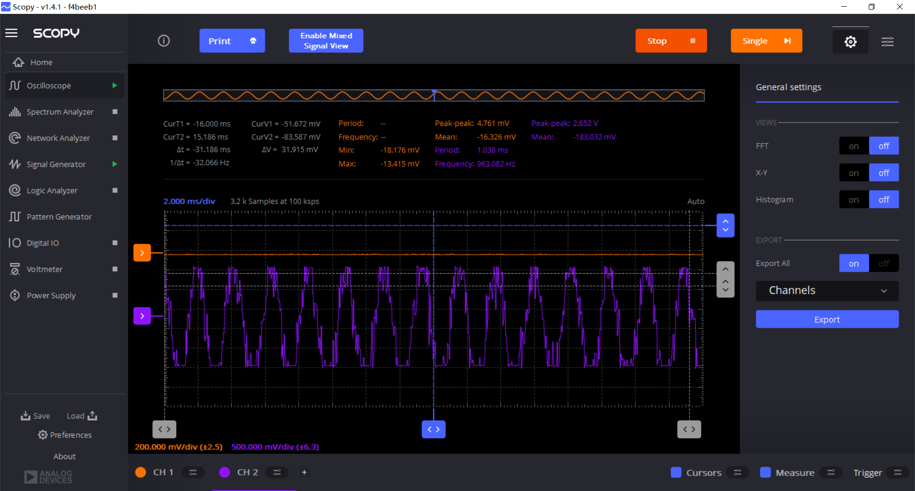
Task: Start the Spectrum Analyzer with its square button
Action: click(115, 112)
